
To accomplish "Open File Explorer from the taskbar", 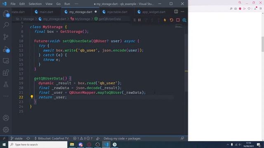I will point(72,144).
